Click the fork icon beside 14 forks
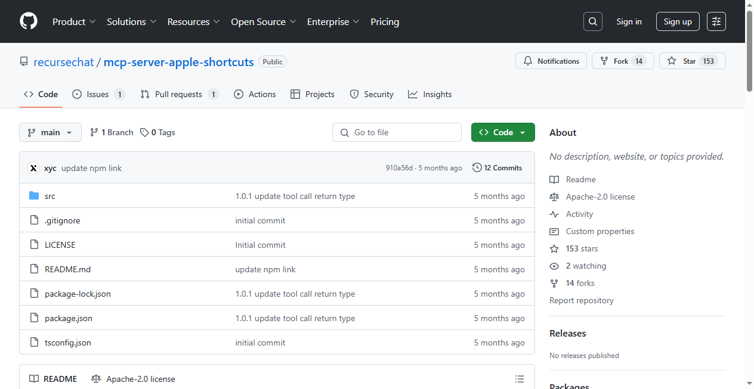This screenshot has width=754, height=389. coord(554,283)
